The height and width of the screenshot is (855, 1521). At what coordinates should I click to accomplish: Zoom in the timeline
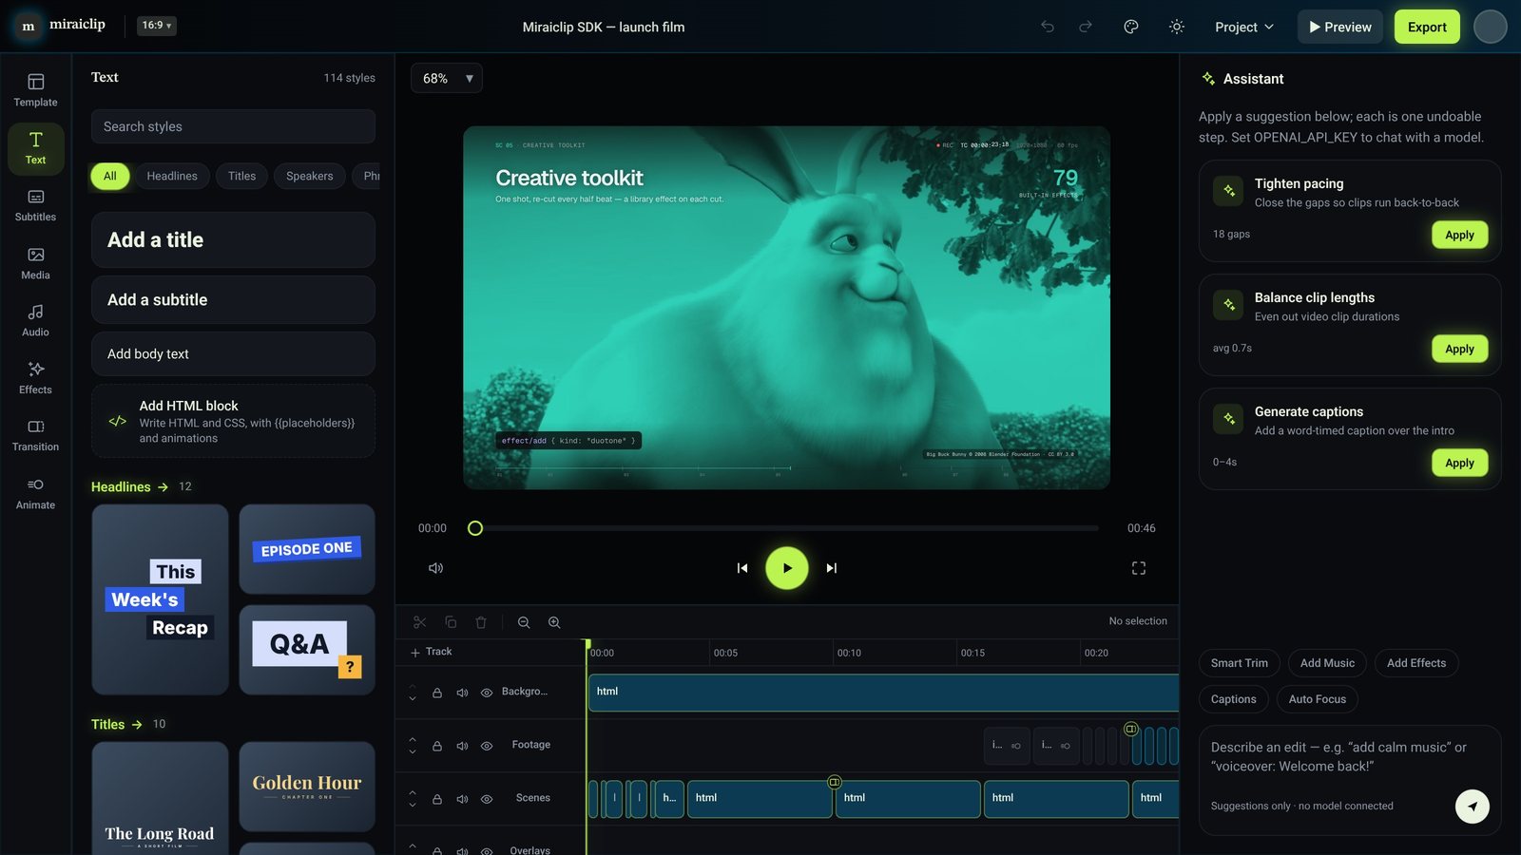pyautogui.click(x=554, y=622)
